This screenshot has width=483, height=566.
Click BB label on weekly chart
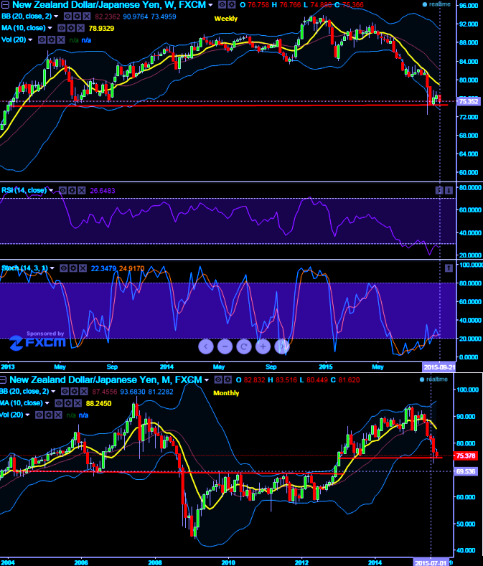tap(25, 16)
